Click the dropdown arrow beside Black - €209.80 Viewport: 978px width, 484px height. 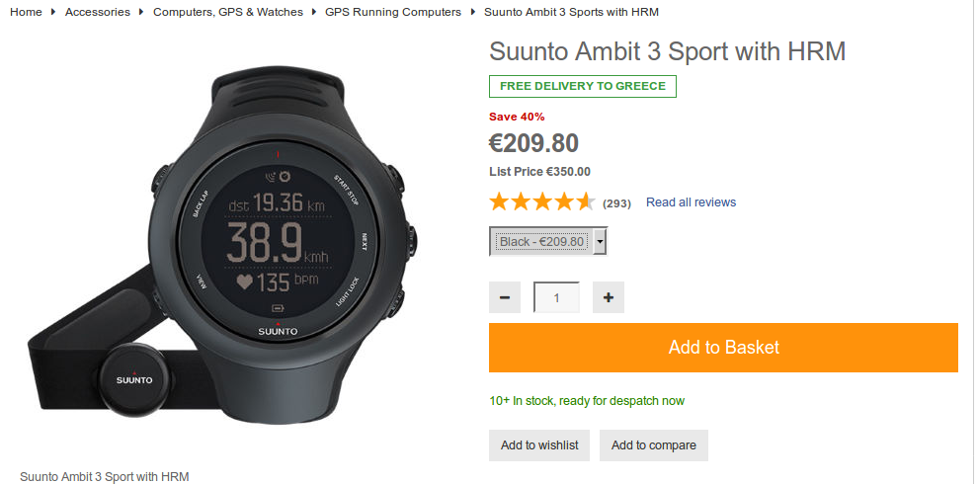pos(600,241)
